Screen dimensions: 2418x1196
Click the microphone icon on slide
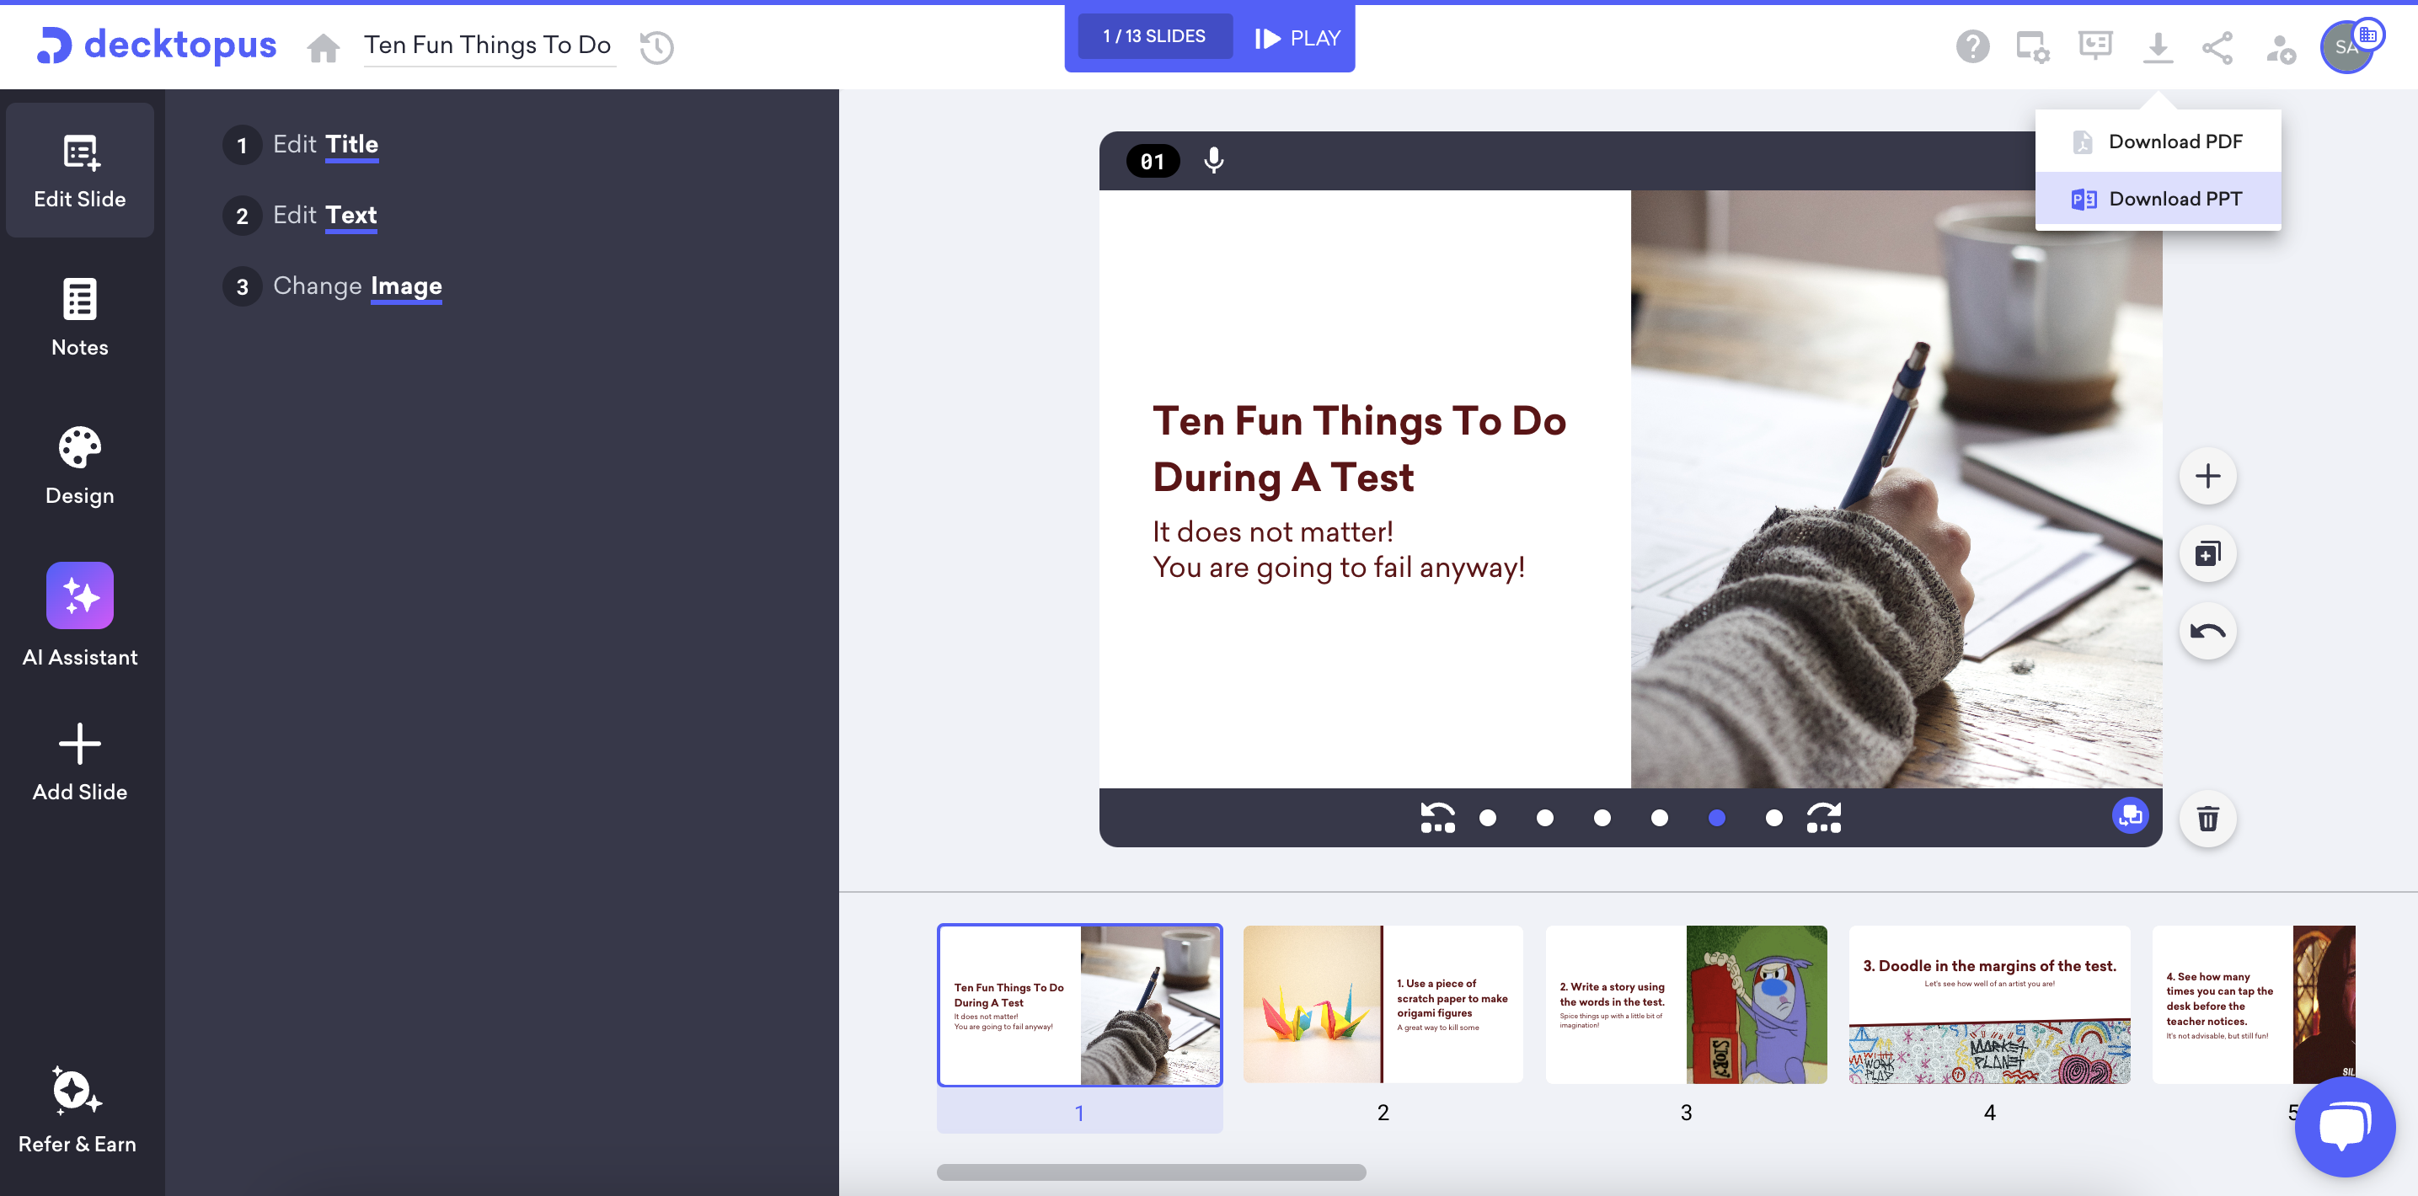(1213, 160)
